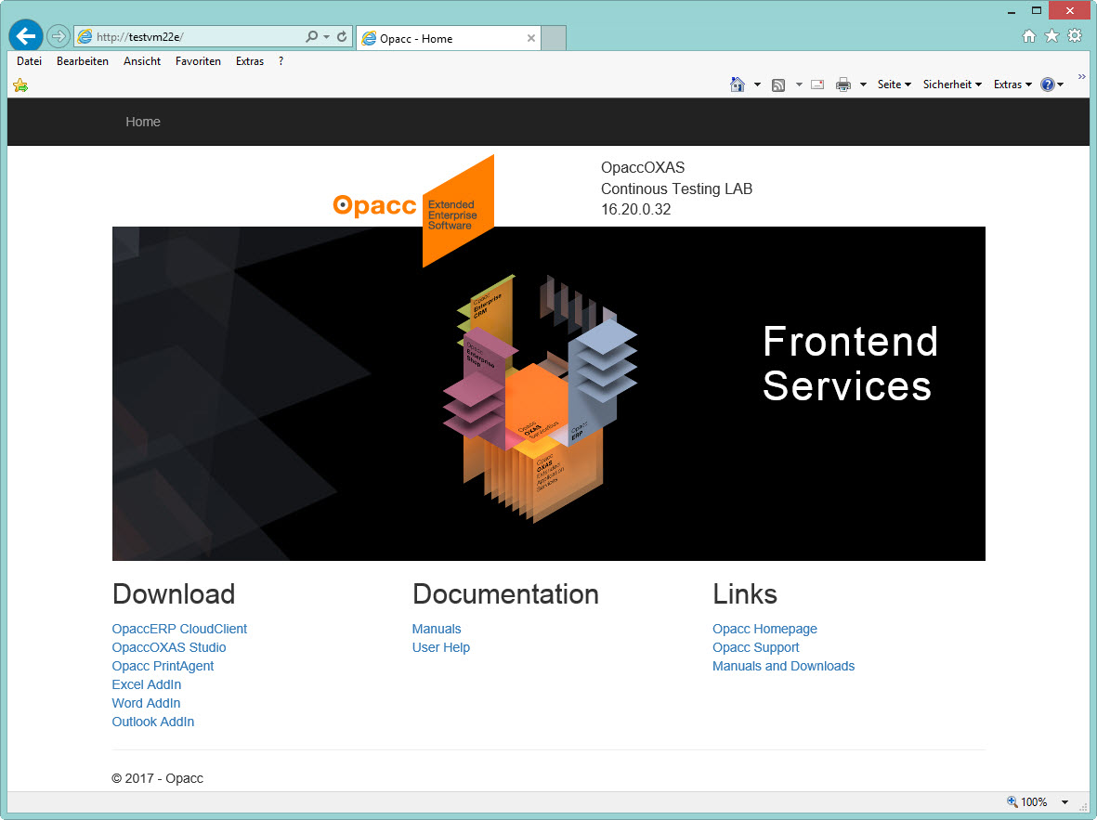Click the Read mail envelope icon
Screen dimensions: 1097x820
pyautogui.click(x=817, y=85)
